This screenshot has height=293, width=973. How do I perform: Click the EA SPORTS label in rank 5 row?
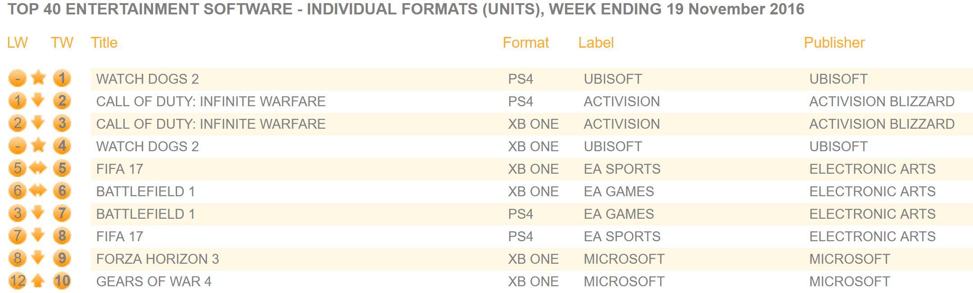(x=622, y=169)
